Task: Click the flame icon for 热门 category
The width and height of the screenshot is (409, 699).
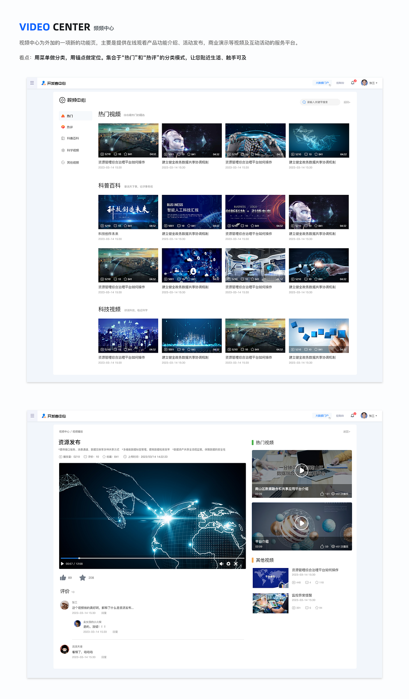Action: coord(63,116)
